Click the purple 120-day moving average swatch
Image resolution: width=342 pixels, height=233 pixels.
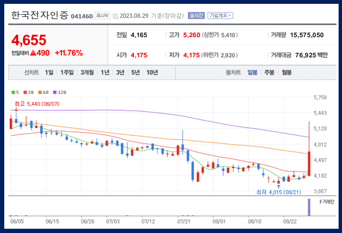pyautogui.click(x=55, y=92)
